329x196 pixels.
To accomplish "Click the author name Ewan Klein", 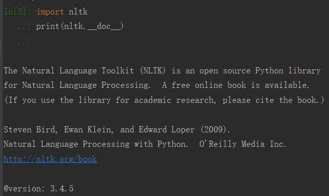I will coord(88,129).
